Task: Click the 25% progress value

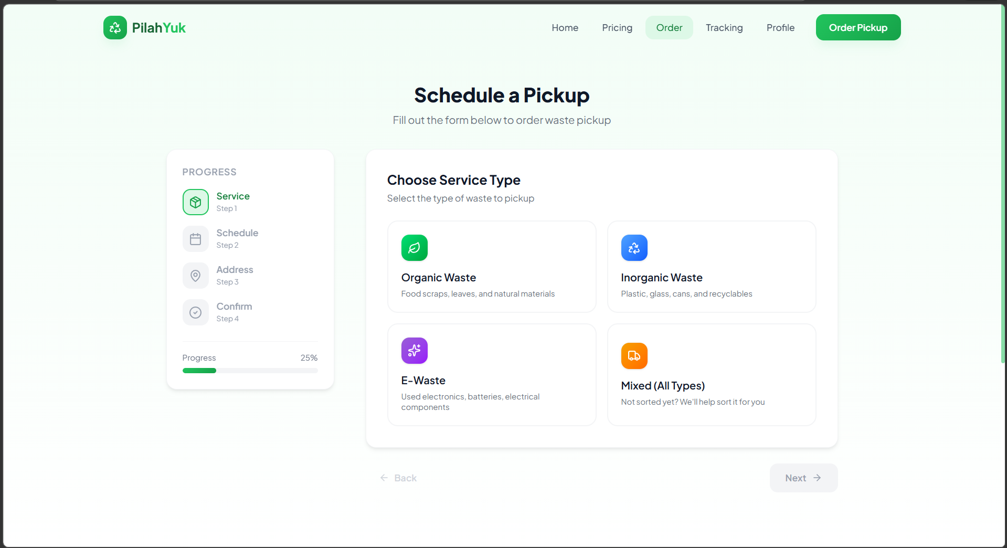Action: 309,358
